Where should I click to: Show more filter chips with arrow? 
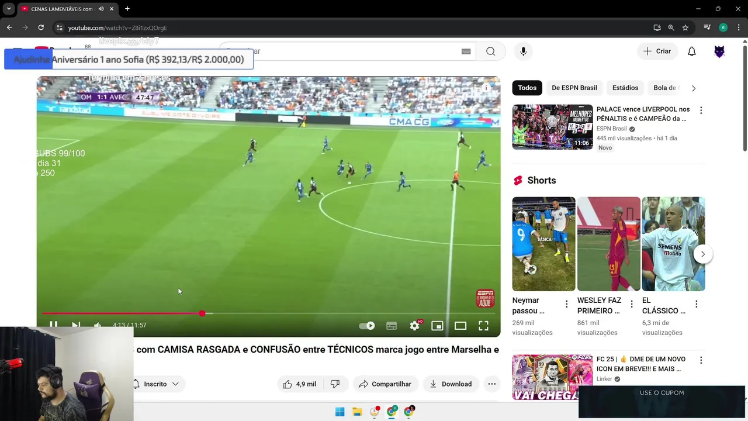tap(694, 88)
